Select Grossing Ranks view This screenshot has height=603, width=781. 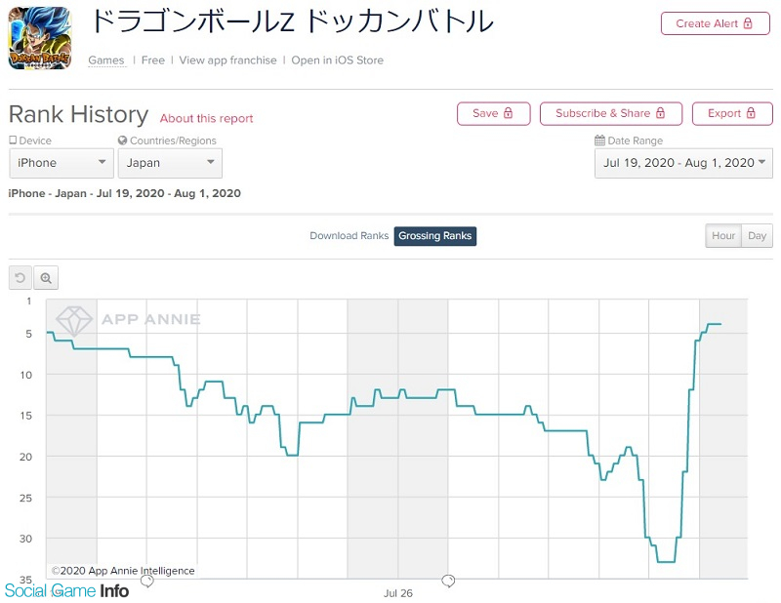434,236
